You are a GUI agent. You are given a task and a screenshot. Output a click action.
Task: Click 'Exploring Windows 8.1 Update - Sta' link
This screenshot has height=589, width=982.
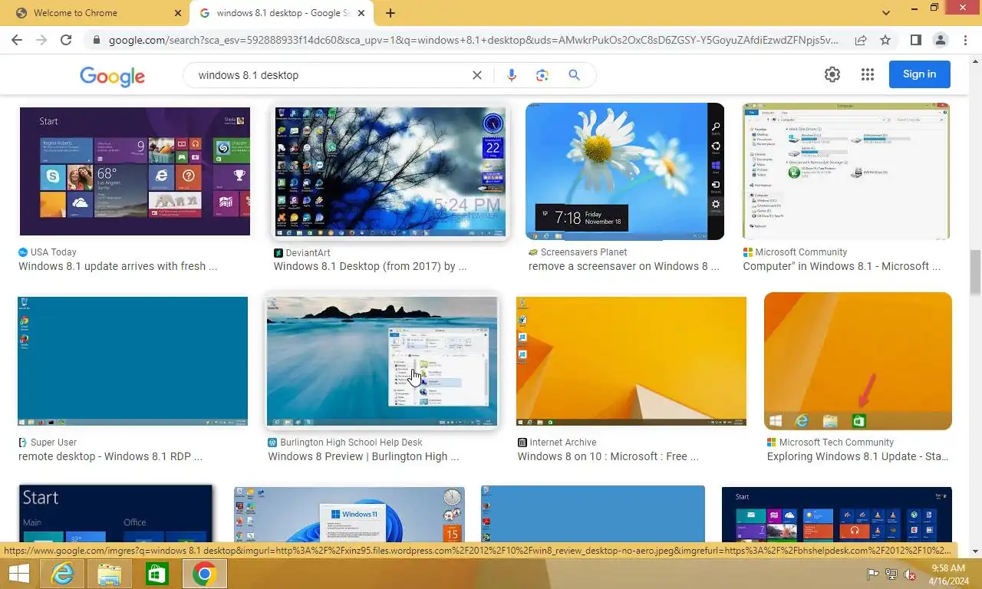pos(858,456)
